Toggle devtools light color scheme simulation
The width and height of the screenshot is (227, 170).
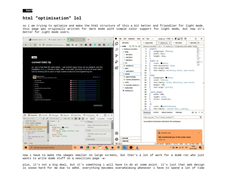(76, 118)
